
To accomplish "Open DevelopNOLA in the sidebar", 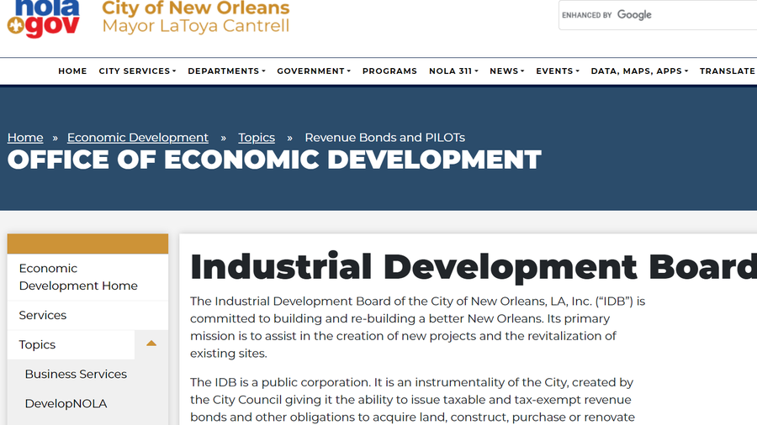I will 66,404.
